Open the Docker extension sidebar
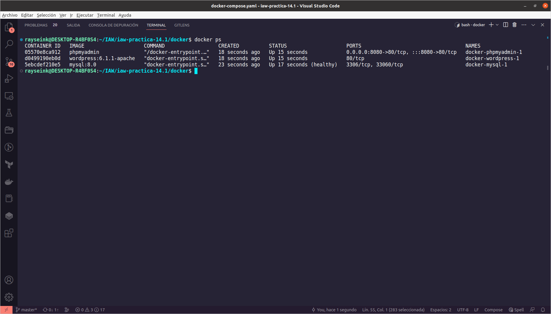Image resolution: width=551 pixels, height=314 pixels. click(x=9, y=182)
